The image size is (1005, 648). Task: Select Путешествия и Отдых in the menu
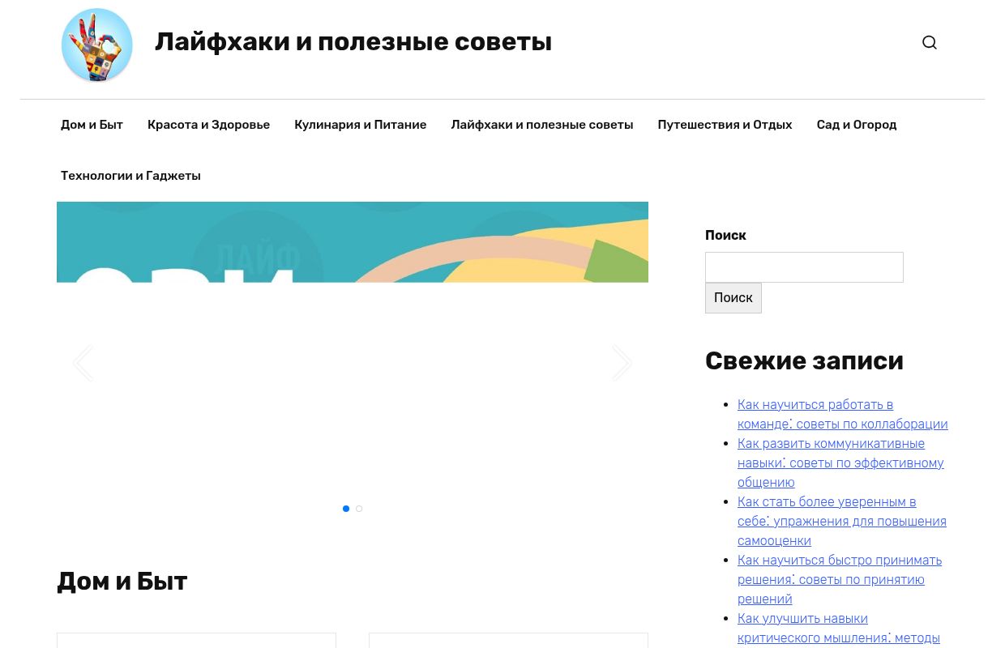tap(725, 125)
